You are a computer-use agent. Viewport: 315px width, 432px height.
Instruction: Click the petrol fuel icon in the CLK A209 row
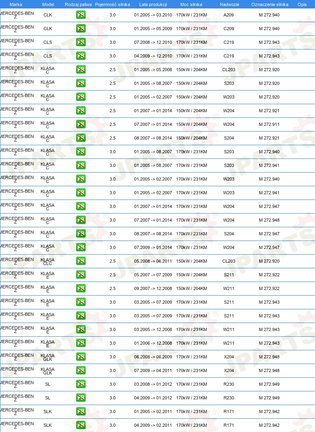point(81,15)
